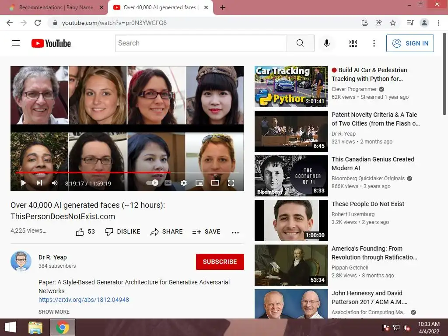Click the SIGN IN button

click(410, 43)
